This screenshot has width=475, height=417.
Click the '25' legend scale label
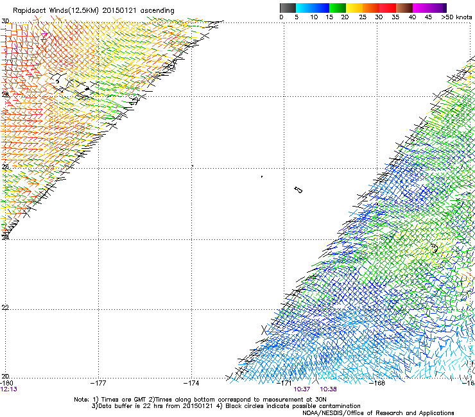[363, 17]
